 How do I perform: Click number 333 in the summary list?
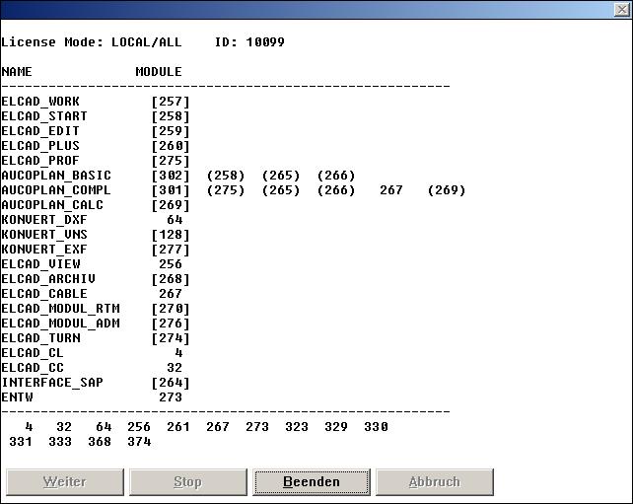[60, 442]
